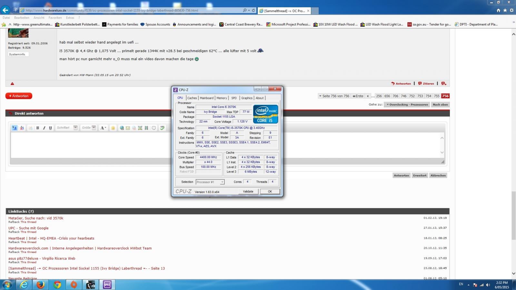Open the Schriftart font dropdown

[x=67, y=128]
